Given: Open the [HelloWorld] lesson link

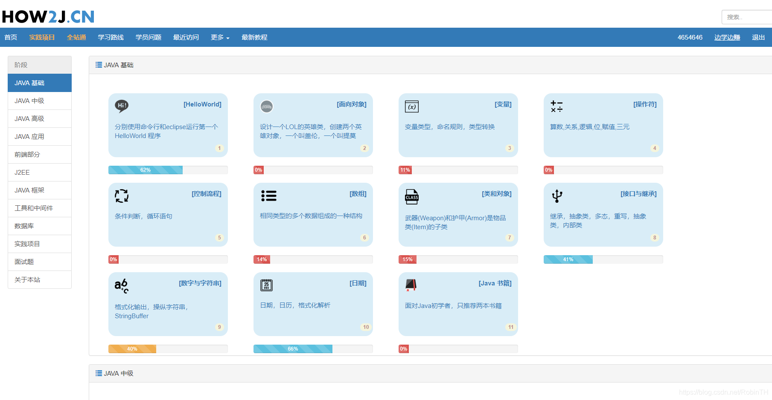Looking at the screenshot, I should 202,104.
